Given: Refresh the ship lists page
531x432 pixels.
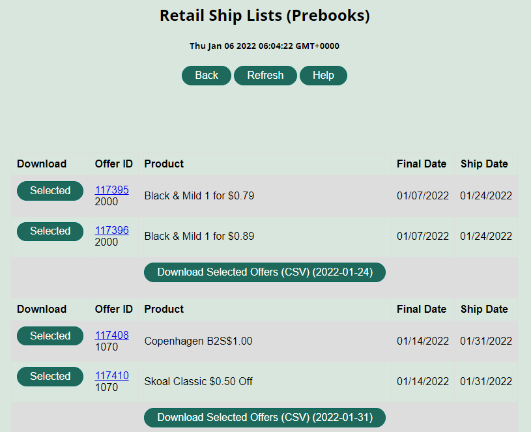Looking at the screenshot, I should pyautogui.click(x=265, y=76).
